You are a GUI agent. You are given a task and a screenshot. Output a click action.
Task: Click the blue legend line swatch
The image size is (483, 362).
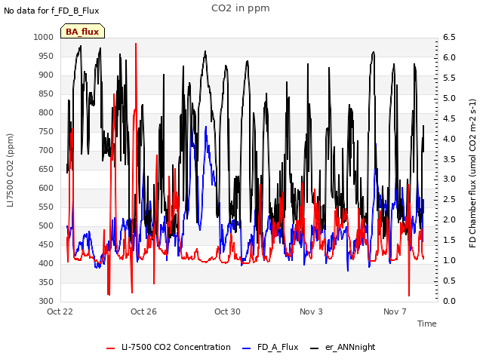[247, 348]
